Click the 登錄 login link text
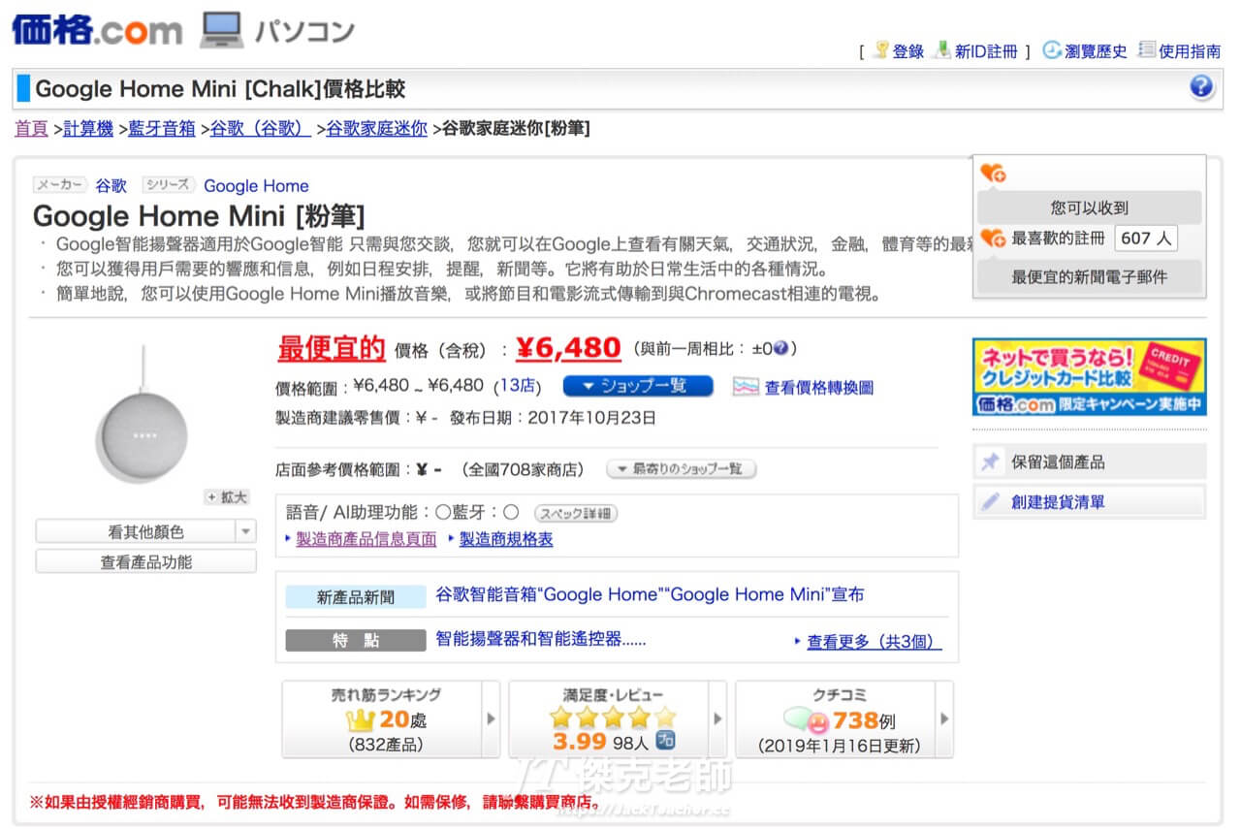 [x=908, y=51]
